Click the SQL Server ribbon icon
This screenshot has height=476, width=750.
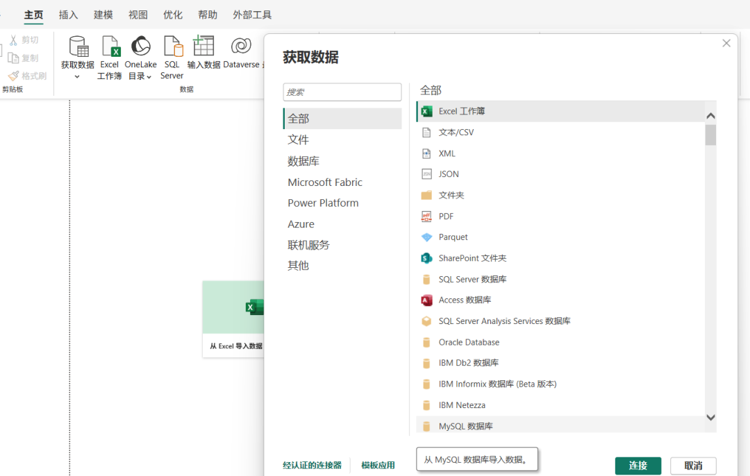(x=173, y=46)
